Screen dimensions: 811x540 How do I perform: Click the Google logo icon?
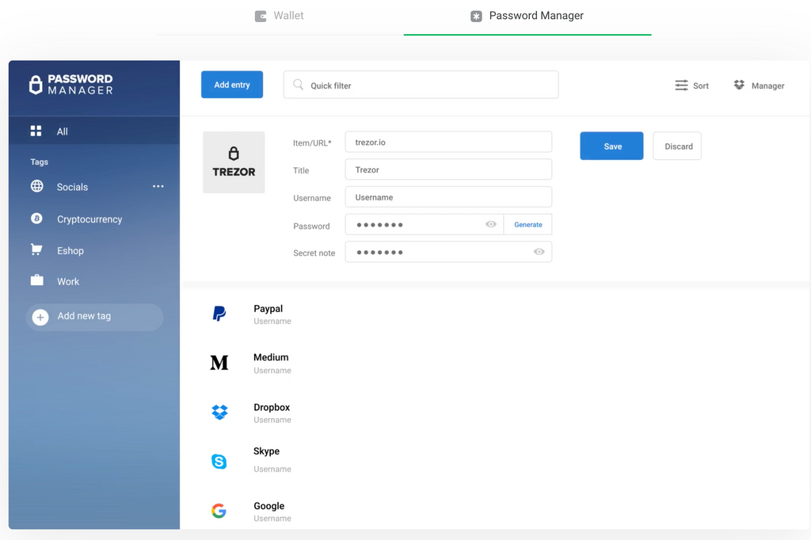click(219, 511)
